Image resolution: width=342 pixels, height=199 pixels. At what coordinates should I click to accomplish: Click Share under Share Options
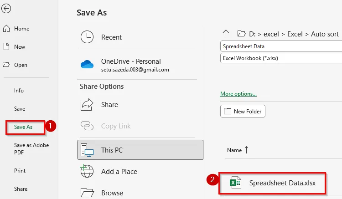pyautogui.click(x=109, y=105)
